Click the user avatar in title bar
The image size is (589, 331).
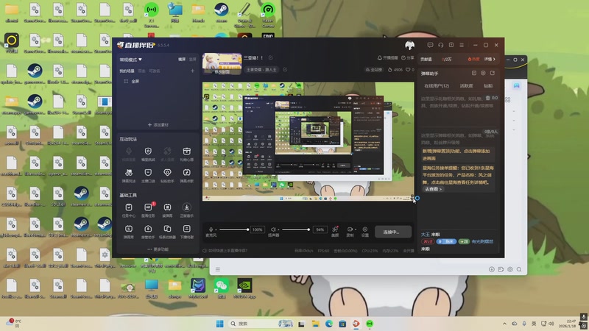[410, 46]
